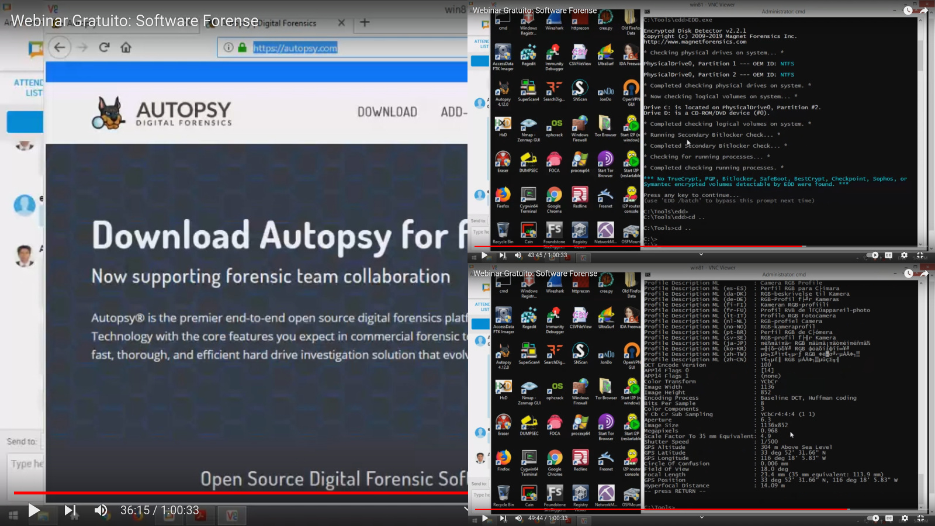This screenshot has height=526, width=935.
Task: Go to the browser home page icon
Action: 126,47
